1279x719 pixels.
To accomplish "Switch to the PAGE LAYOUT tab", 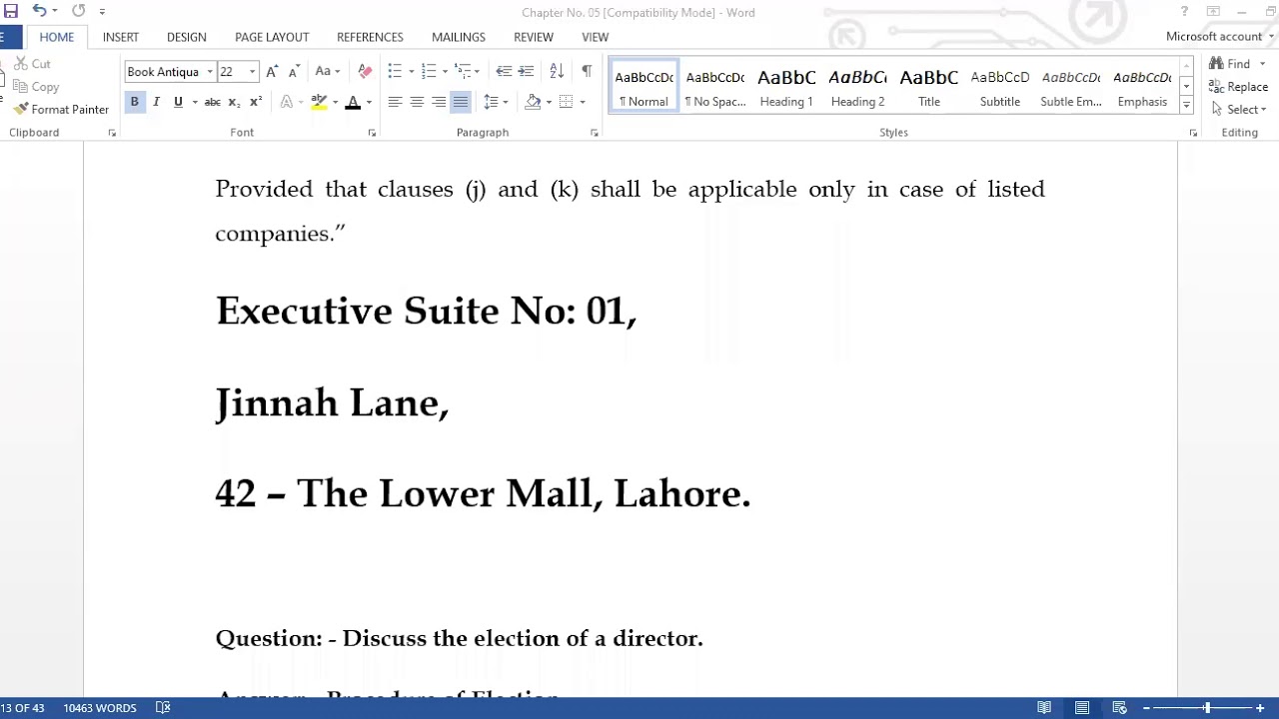I will pyautogui.click(x=272, y=37).
